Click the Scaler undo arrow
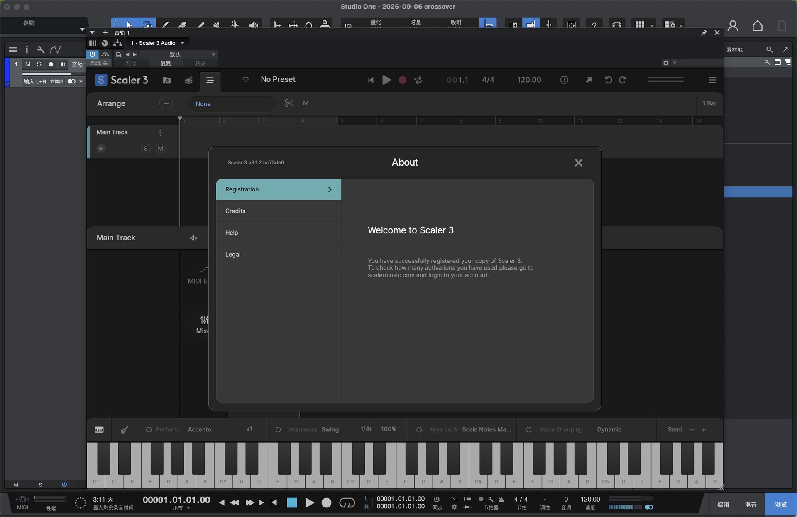This screenshot has width=797, height=517. point(608,80)
